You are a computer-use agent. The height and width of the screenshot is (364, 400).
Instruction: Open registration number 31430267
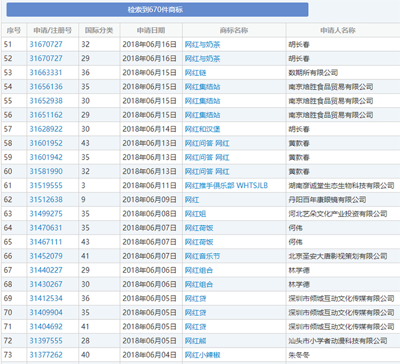[x=46, y=284]
